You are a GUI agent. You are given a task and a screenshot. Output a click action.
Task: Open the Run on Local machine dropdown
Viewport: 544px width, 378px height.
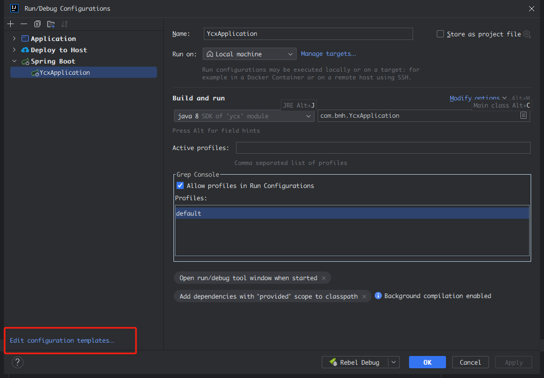249,54
